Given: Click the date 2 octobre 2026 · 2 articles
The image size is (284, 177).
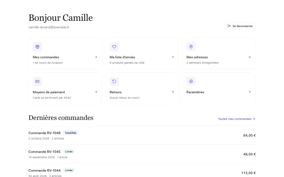Looking at the screenshot, I should [x=46, y=139].
